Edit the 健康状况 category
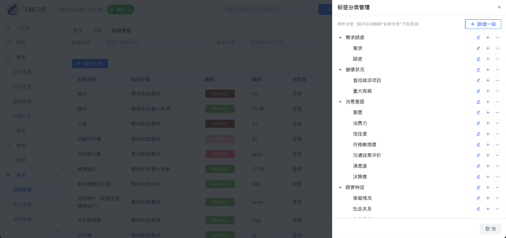 tap(478, 70)
